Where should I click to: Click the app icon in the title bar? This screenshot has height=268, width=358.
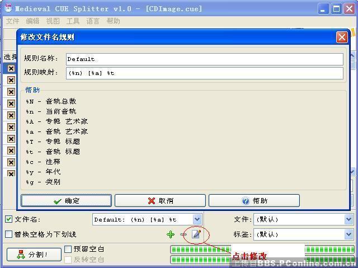coord(8,8)
